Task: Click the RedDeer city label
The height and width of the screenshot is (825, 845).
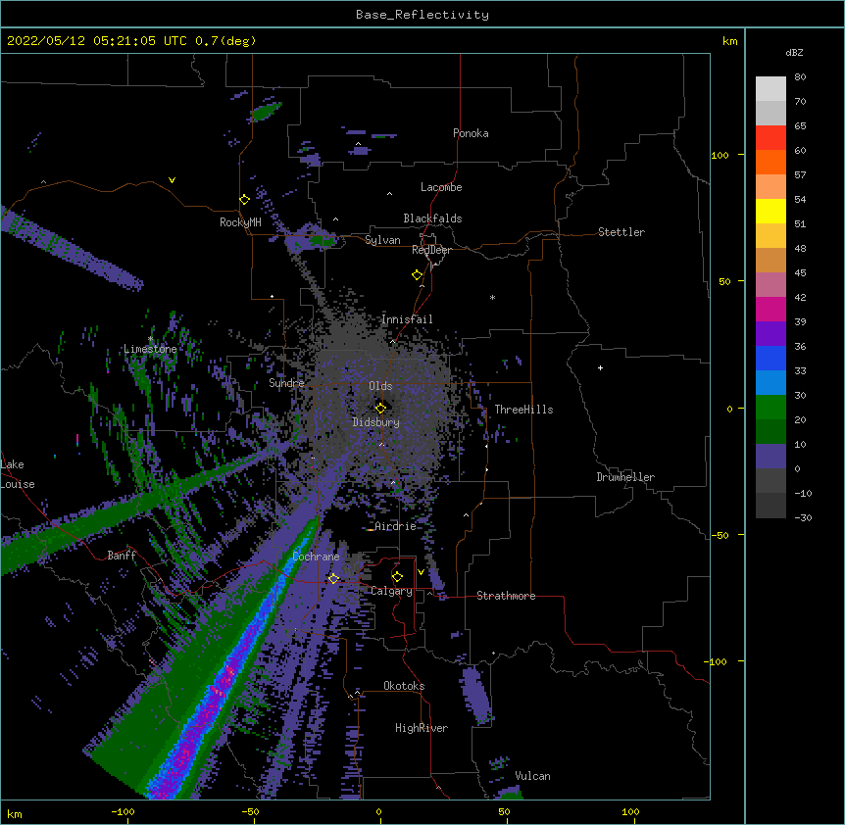Action: pos(431,250)
